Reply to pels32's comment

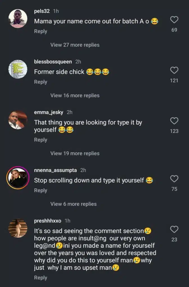[40, 31]
